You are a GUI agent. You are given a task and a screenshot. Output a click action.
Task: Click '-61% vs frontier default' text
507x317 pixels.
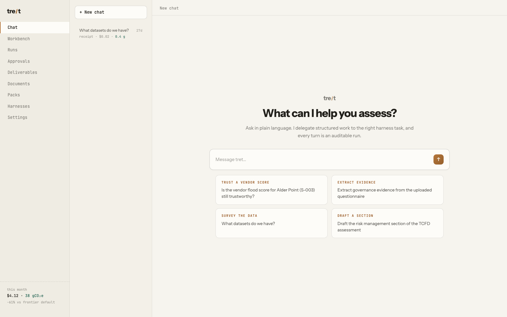tap(31, 302)
